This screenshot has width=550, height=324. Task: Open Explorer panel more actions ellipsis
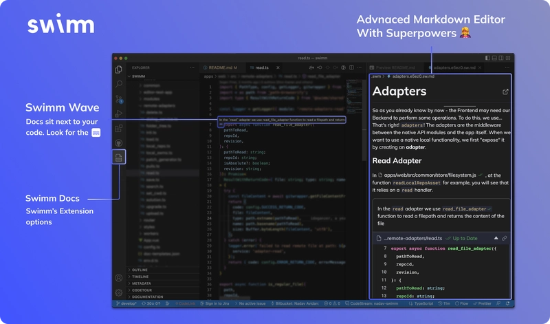click(192, 67)
